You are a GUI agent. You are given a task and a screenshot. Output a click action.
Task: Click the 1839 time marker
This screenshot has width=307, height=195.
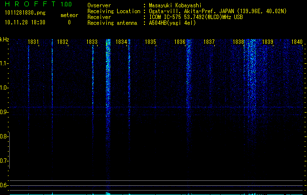pyautogui.click(x=267, y=42)
